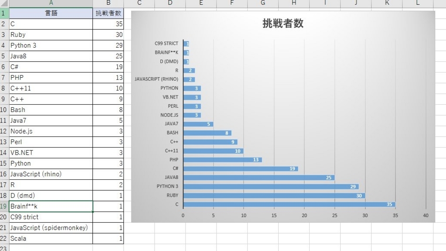Click the PYTHON 3 bar labeled 29

coord(271,186)
